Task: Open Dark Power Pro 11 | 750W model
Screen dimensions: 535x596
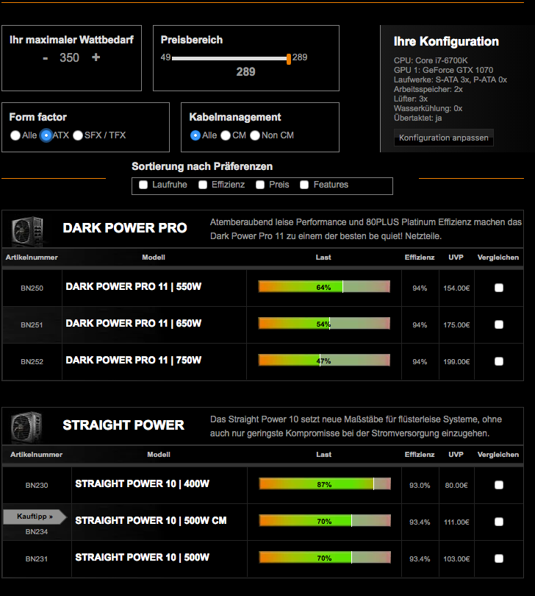Action: [x=134, y=361]
